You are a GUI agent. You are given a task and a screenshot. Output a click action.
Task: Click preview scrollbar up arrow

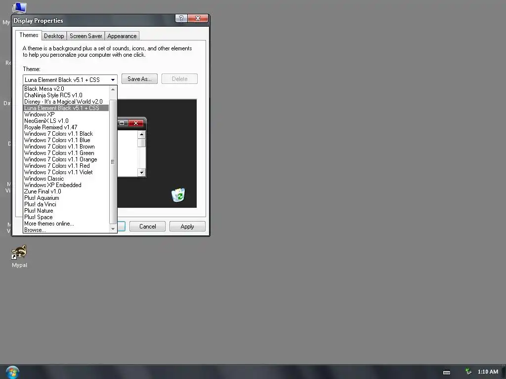tap(142, 134)
